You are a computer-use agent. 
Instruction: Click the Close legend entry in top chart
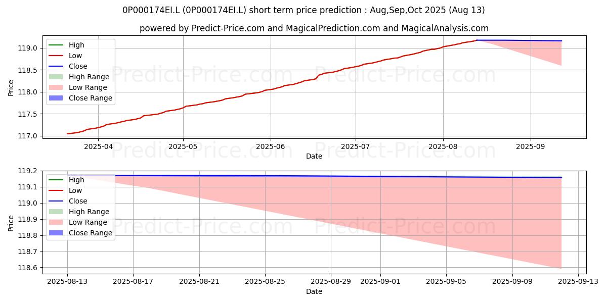coord(68,66)
